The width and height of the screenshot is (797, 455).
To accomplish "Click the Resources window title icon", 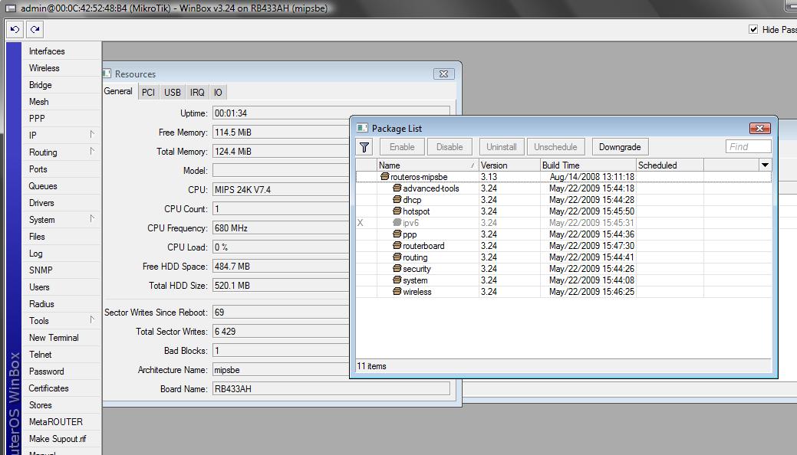I will coord(107,74).
